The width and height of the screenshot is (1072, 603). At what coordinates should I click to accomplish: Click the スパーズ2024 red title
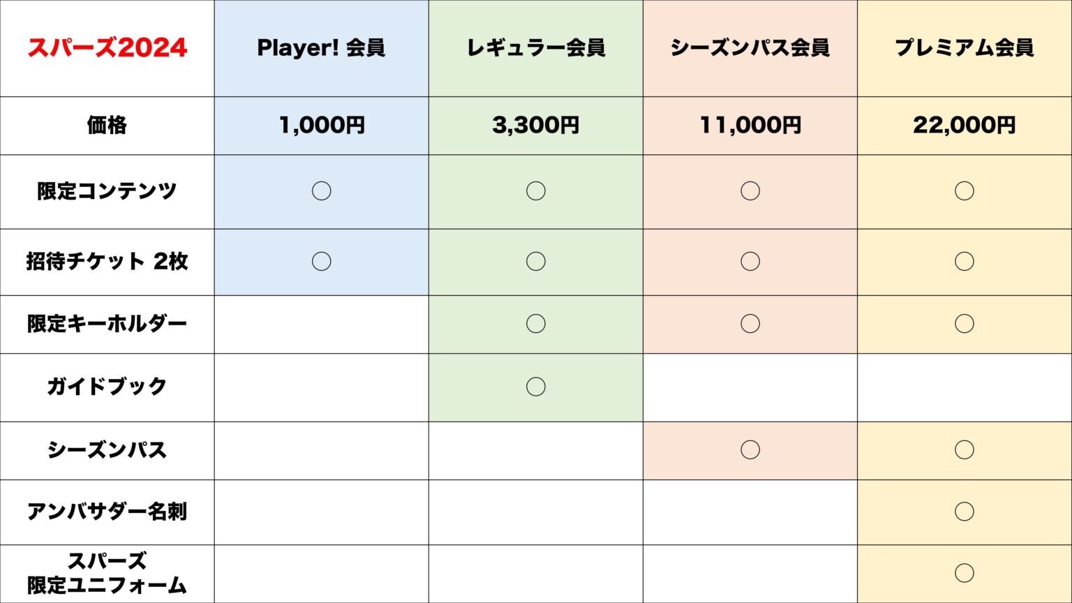pos(107,47)
